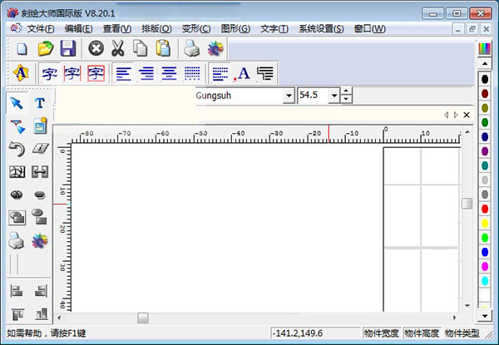Click the New file icon

tap(23, 49)
